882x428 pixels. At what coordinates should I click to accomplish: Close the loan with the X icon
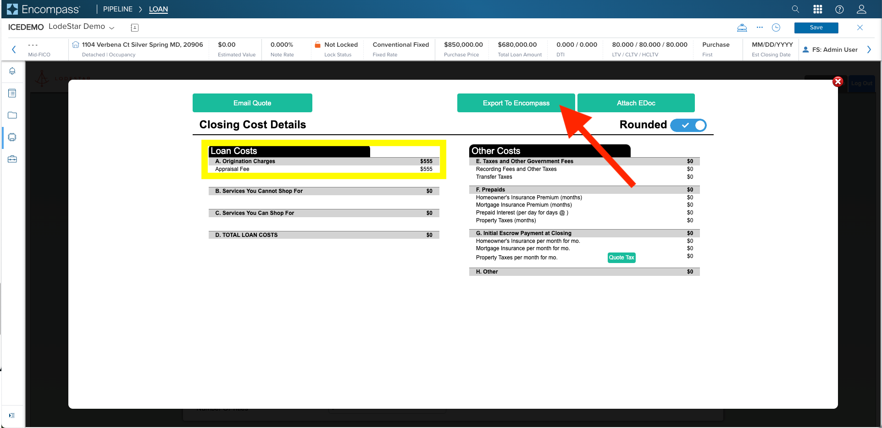(x=860, y=27)
